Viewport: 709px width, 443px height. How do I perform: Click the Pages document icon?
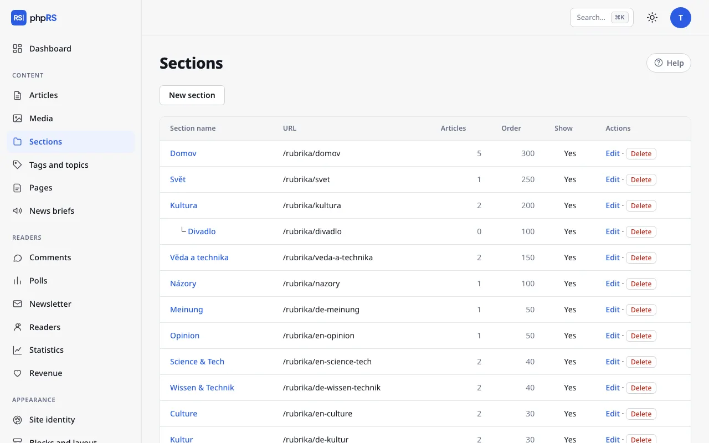point(18,188)
